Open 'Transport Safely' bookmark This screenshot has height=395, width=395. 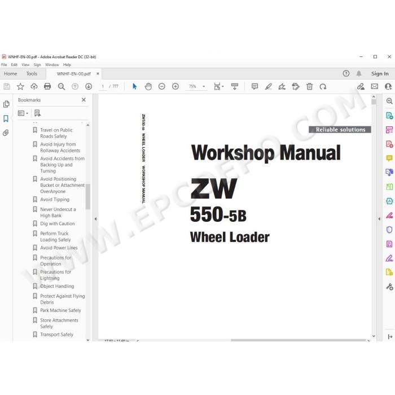pyautogui.click(x=56, y=335)
